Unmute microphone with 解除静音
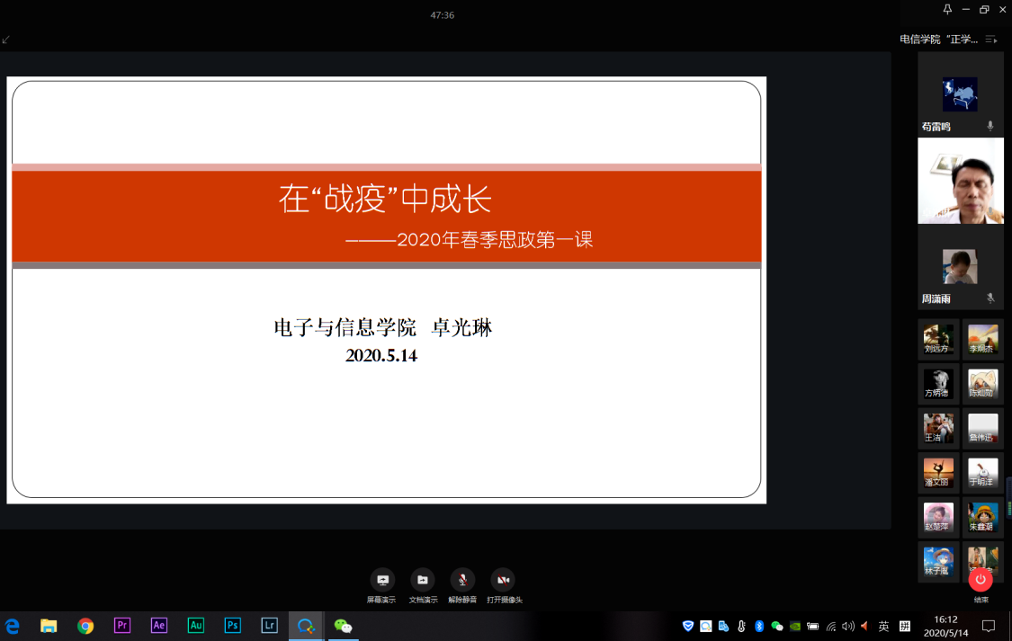1012x641 pixels. click(x=462, y=581)
